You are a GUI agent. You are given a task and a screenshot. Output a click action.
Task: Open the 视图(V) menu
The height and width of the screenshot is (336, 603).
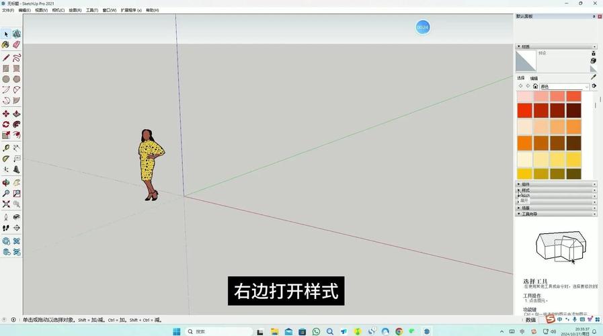41,10
